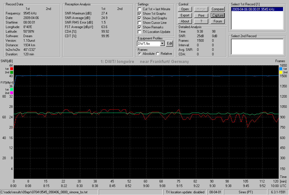
Task: Enable Cut 1st + last Minute checkbox
Action: 140,9
